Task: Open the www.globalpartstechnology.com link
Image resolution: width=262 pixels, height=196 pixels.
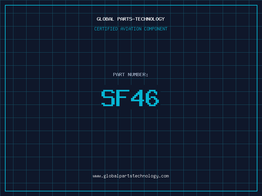Action: coord(131,176)
